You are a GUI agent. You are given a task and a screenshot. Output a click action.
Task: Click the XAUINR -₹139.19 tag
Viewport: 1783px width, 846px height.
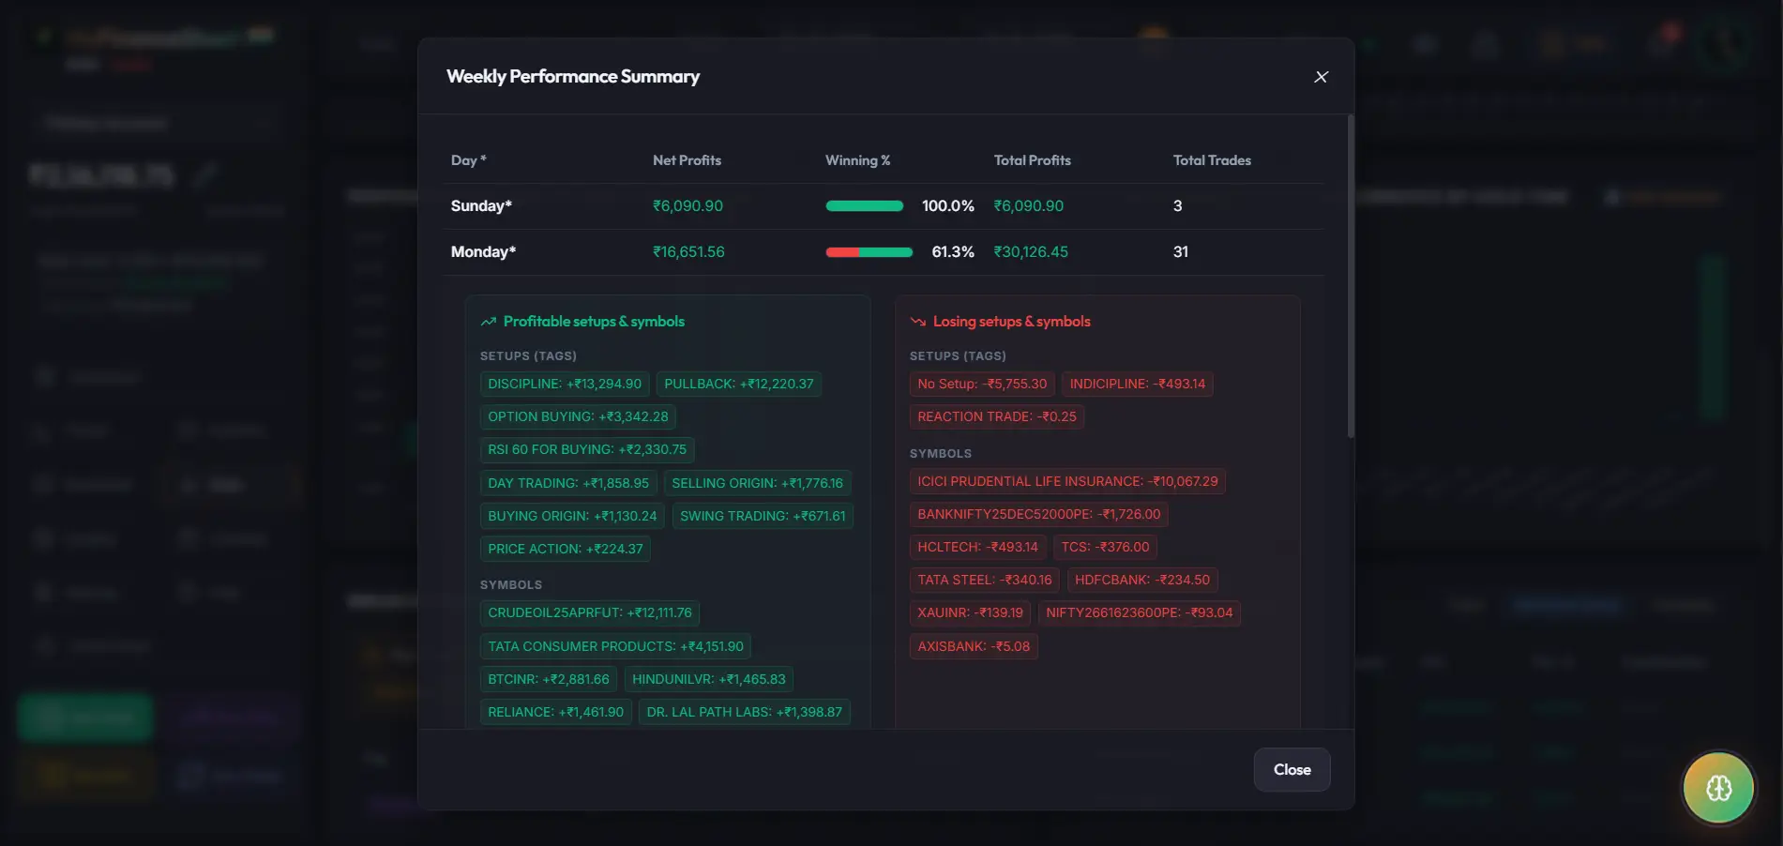click(x=971, y=612)
